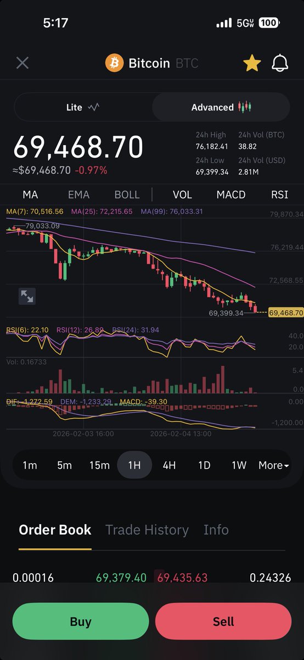
Task: Select the 5m timeframe
Action: click(x=64, y=465)
